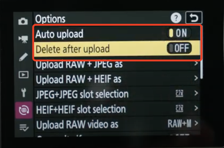
Task: Toggle the Auto upload ON switch
Action: click(179, 33)
